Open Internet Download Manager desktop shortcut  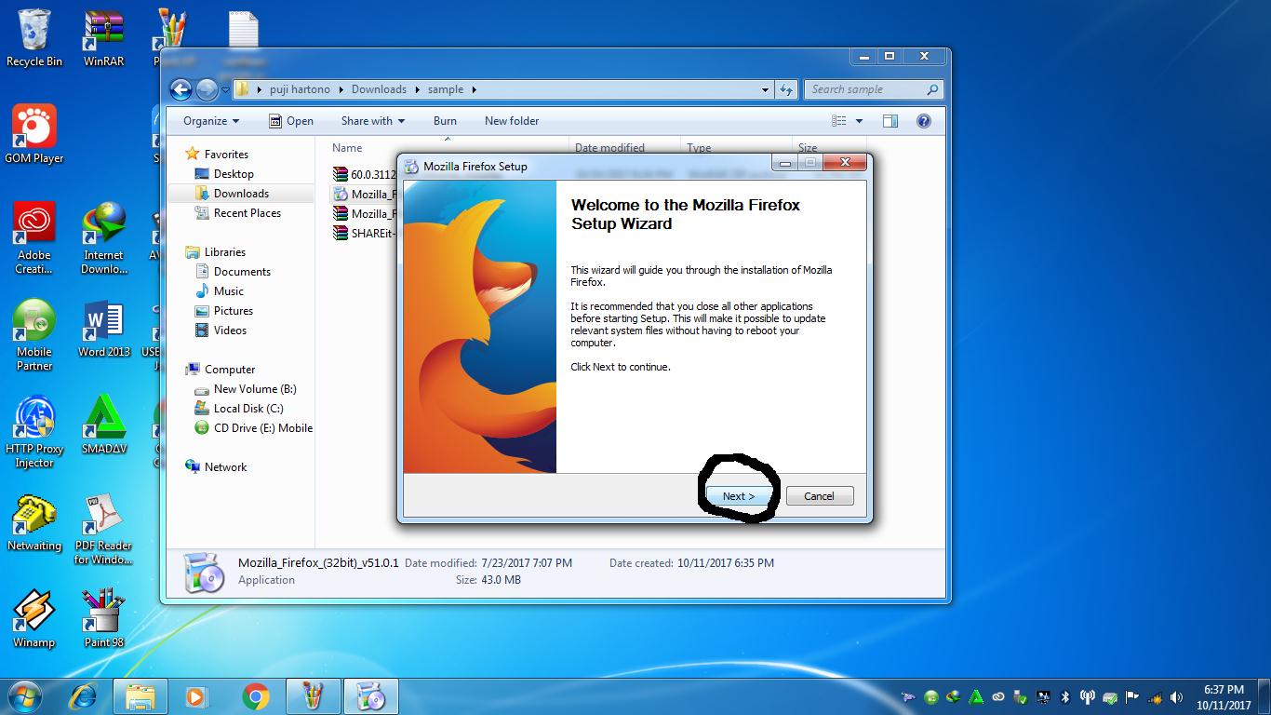point(103,238)
